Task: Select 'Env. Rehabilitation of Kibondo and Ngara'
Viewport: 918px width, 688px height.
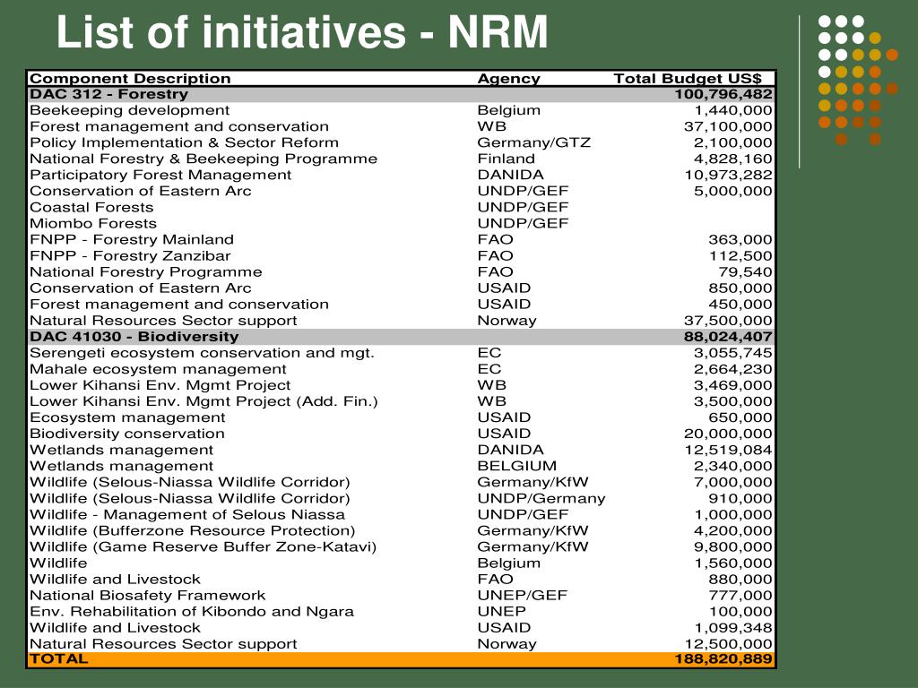Action: coord(192,612)
